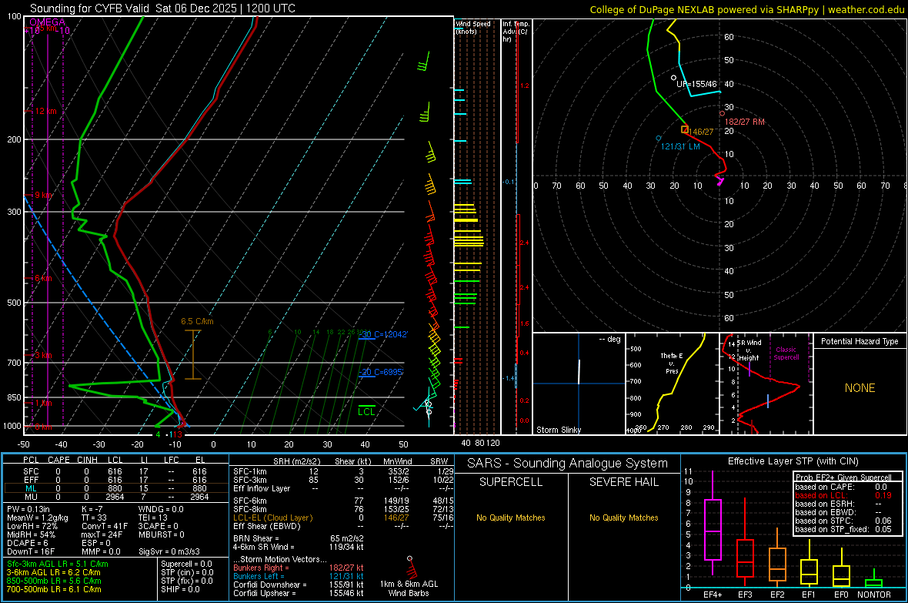908x603 pixels.
Task: Select the orange square marker labeled 146/27
Action: (685, 129)
